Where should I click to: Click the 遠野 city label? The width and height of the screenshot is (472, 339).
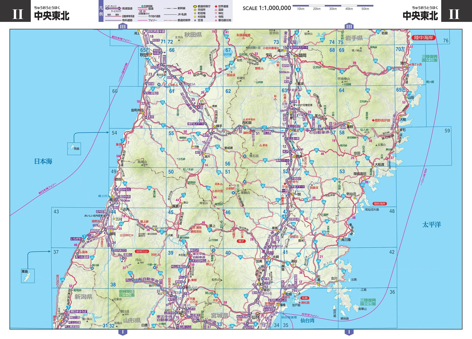pos(350,127)
